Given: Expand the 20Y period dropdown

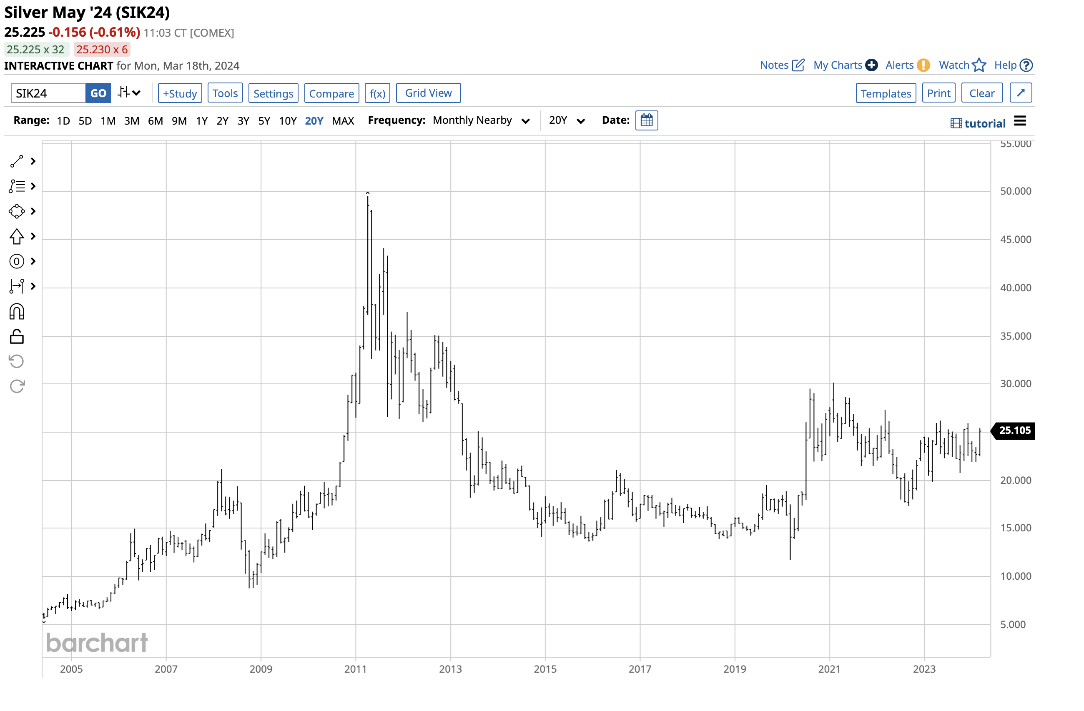Looking at the screenshot, I should (x=566, y=120).
